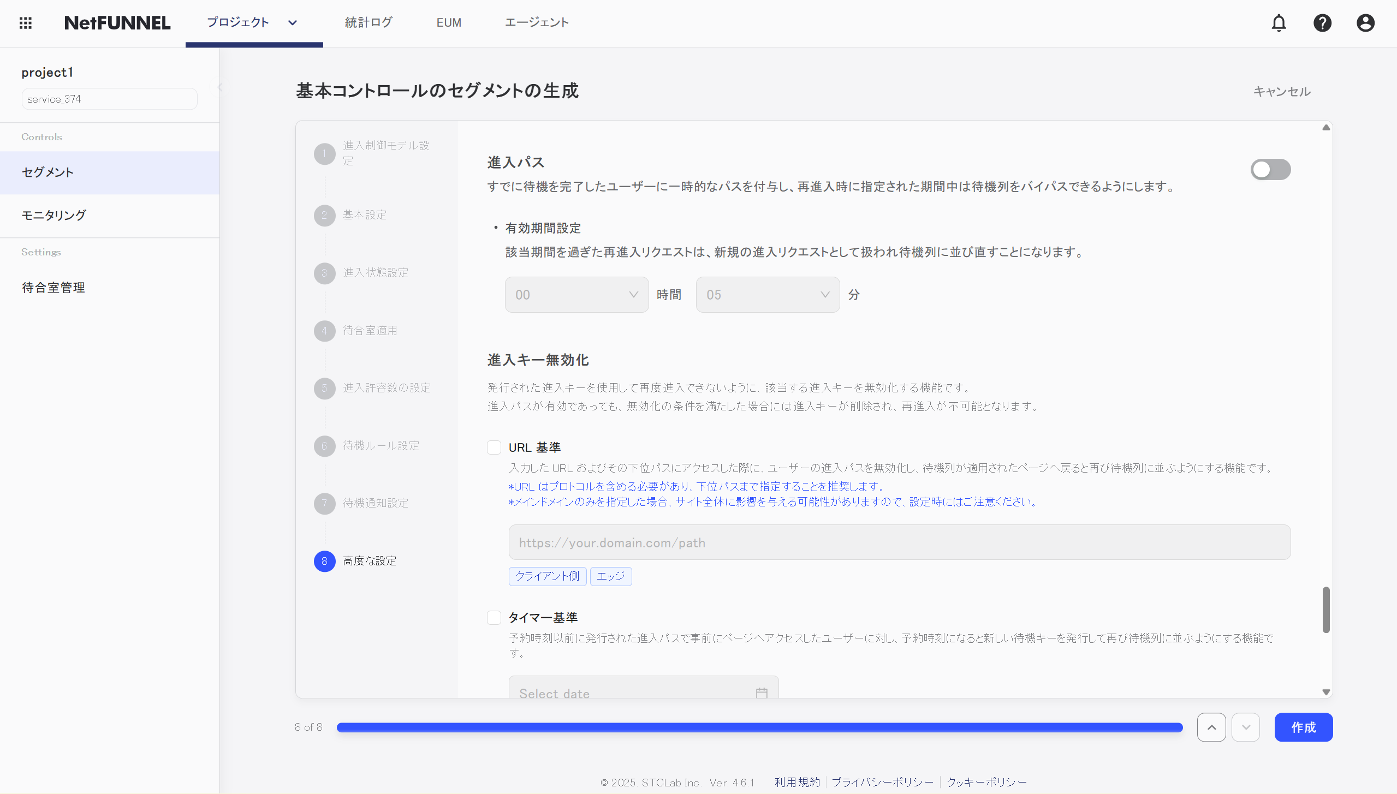Screen dimensions: 1397x794
Task: Click the URL path input field
Action: (x=899, y=542)
